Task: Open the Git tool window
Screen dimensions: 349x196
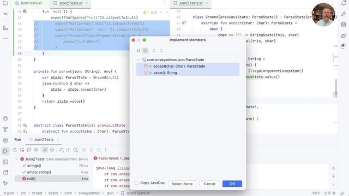Action: [5, 183]
